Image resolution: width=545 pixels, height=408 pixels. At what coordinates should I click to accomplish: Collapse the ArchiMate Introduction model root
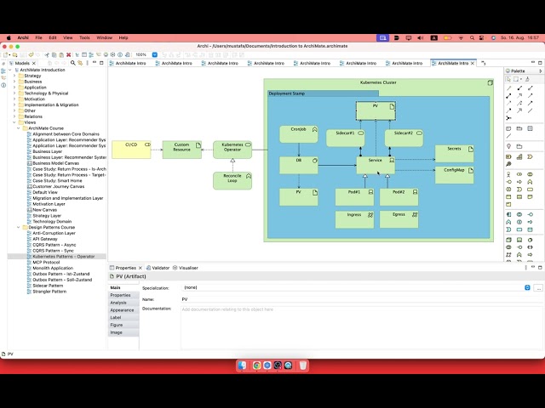(x=10, y=70)
